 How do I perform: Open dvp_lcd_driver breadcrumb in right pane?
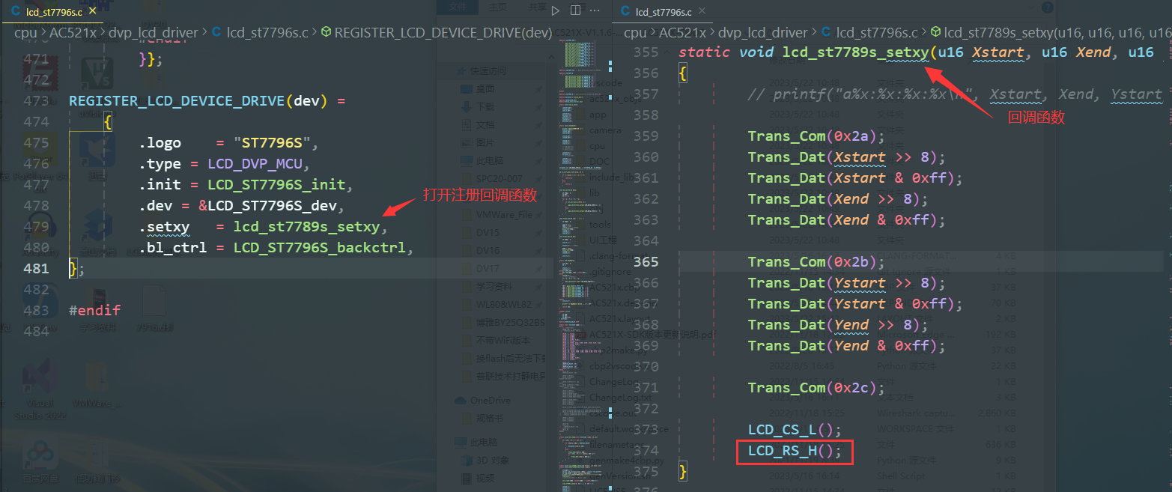(x=763, y=32)
